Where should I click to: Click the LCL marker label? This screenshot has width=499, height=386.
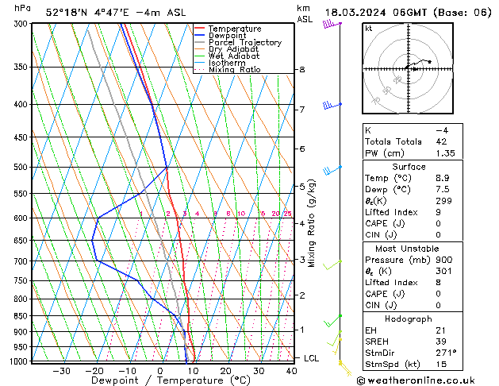311,358
